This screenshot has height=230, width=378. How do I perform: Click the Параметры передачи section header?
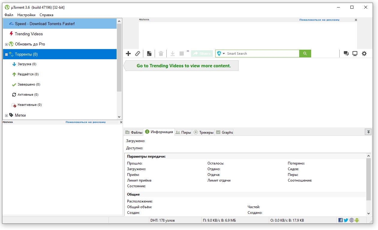pos(146,156)
